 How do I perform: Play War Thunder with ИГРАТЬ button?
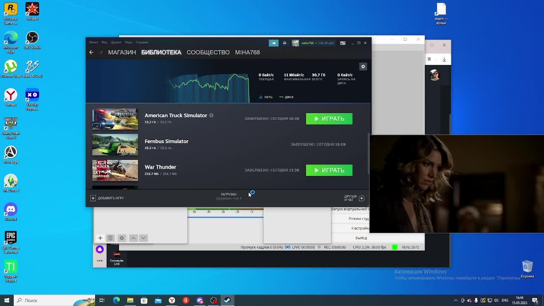click(329, 170)
